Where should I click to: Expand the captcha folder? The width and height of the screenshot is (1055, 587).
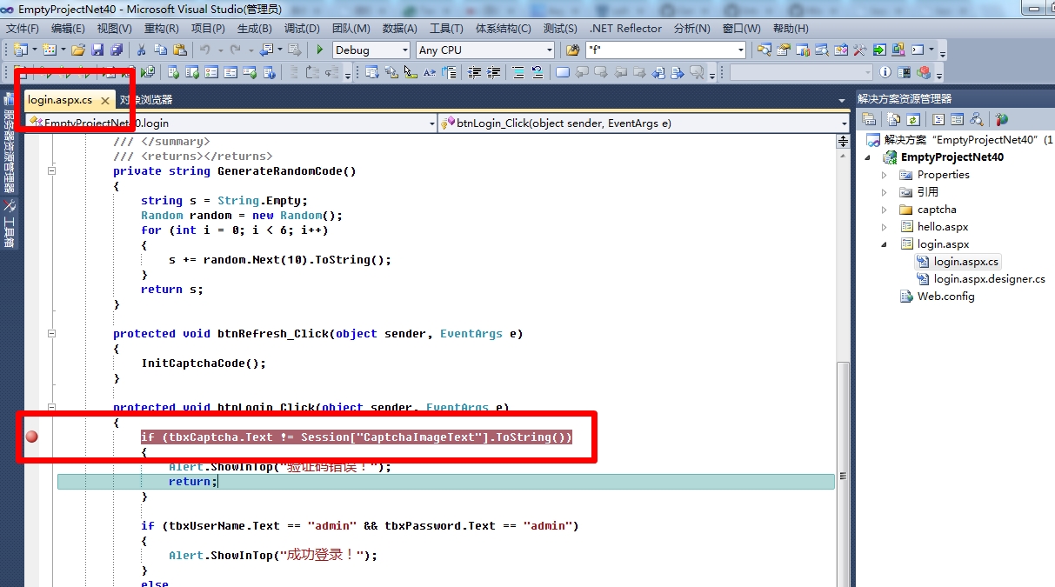point(885,210)
